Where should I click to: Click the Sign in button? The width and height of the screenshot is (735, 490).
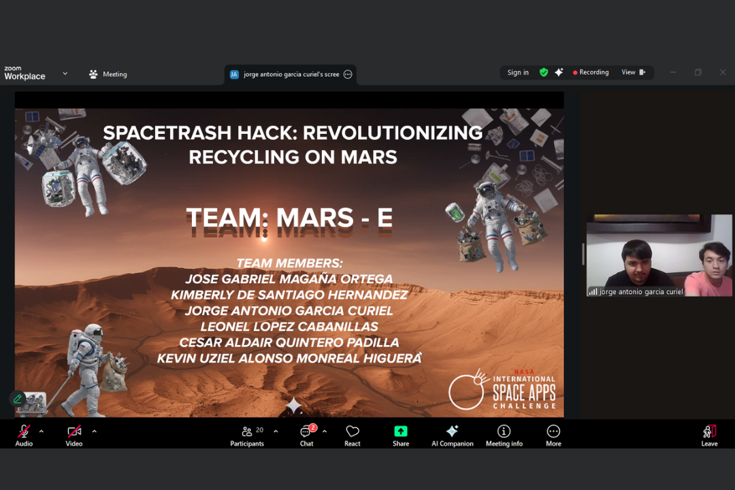518,73
